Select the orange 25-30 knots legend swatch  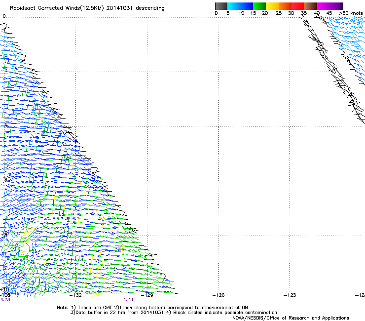[x=285, y=6]
